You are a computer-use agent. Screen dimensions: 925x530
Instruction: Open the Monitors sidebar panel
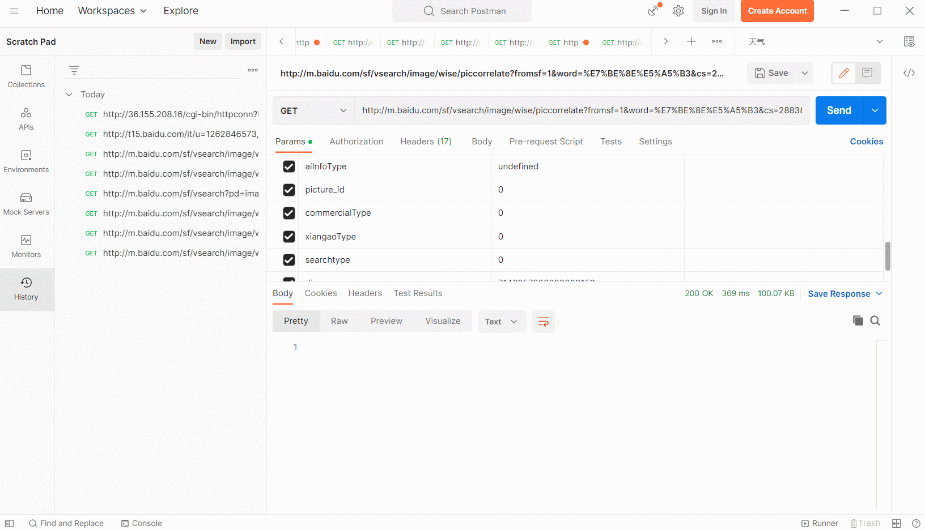pyautogui.click(x=26, y=246)
